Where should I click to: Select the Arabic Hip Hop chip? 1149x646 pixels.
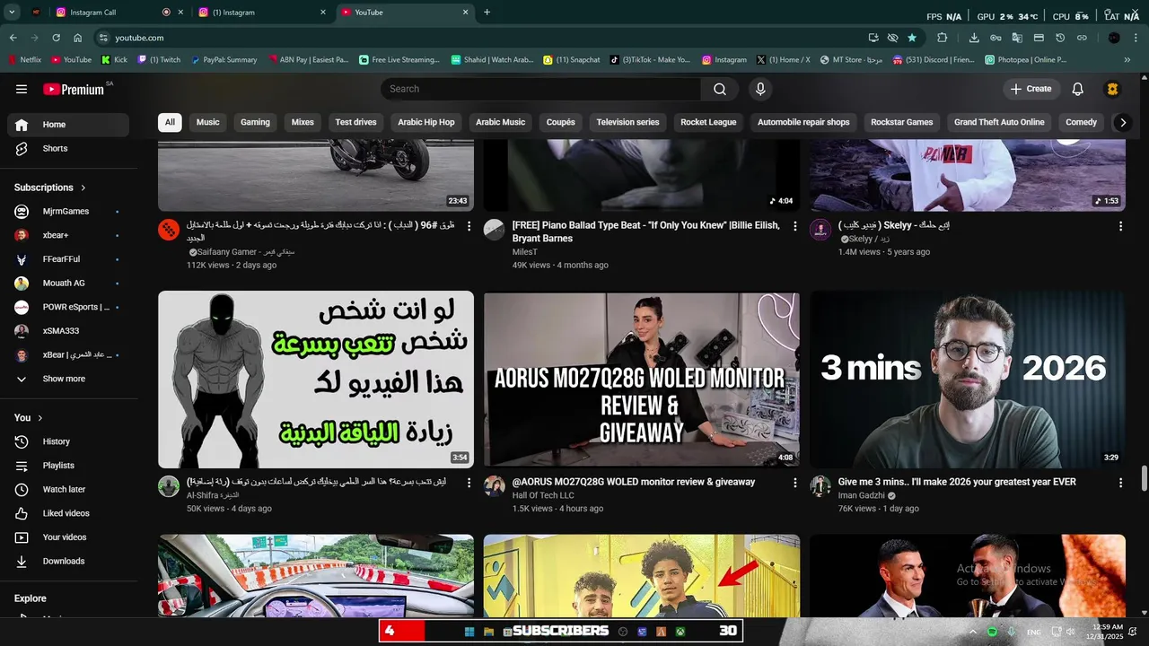426,122
